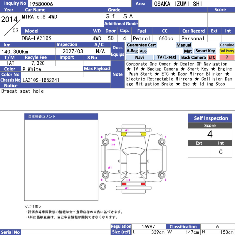Click the TV (1-seg) equipment badge
Viewport: 235px width, 235px height.
pos(167,57)
